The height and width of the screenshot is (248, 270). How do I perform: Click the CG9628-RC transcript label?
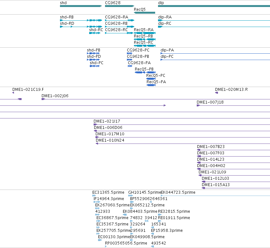pyautogui.click(x=116, y=30)
